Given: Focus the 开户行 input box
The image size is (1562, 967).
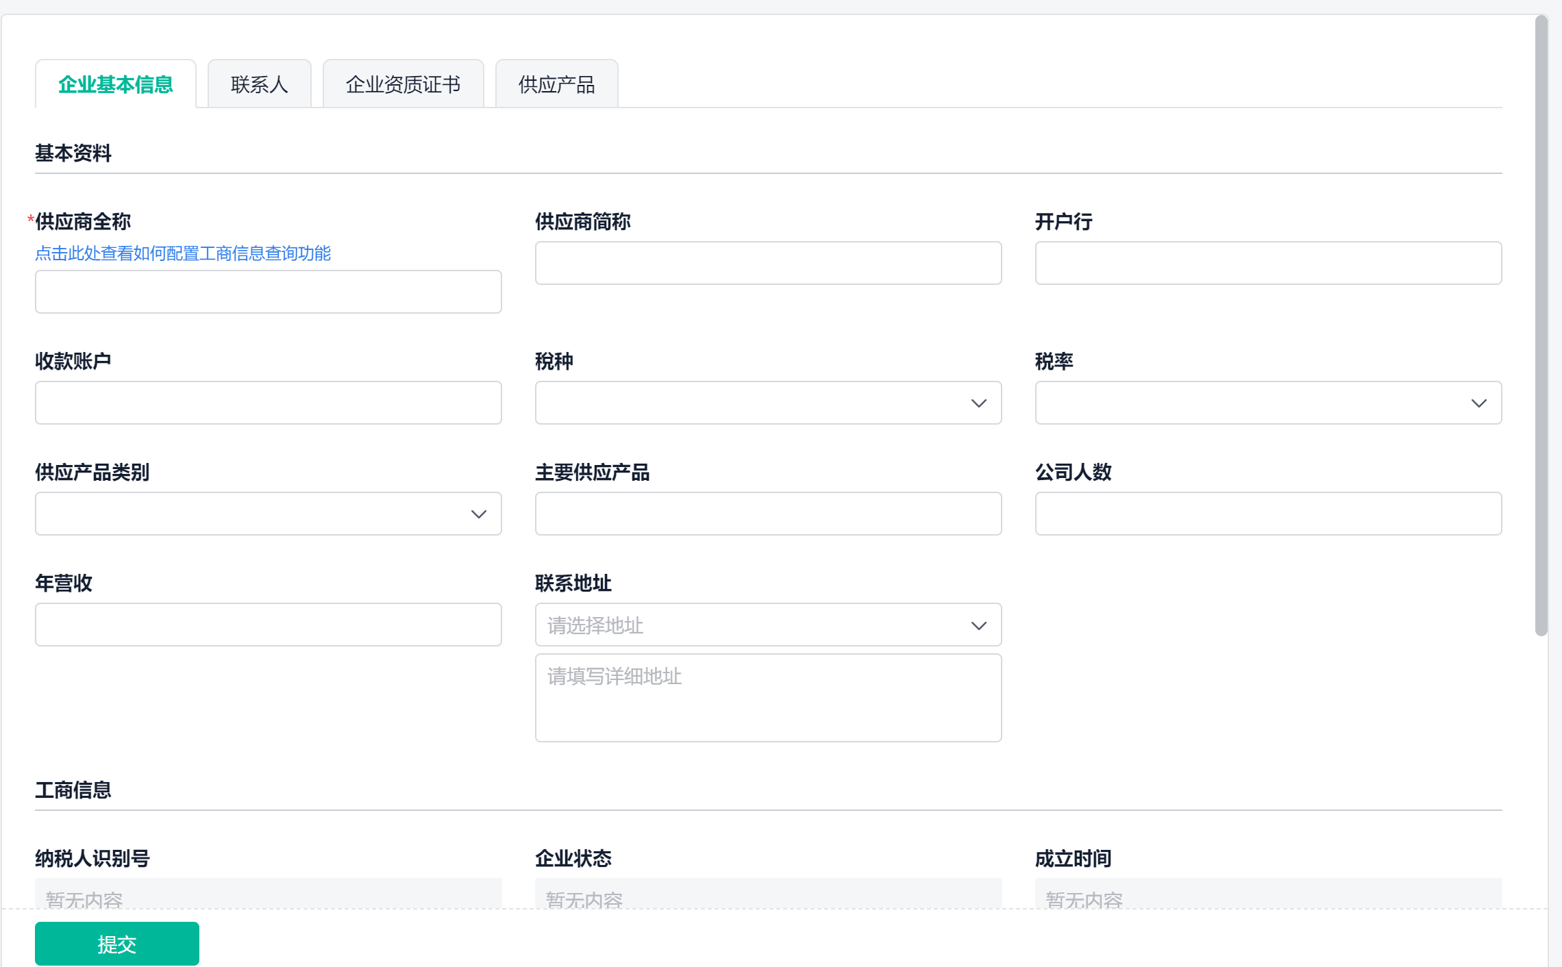Looking at the screenshot, I should click(1268, 263).
